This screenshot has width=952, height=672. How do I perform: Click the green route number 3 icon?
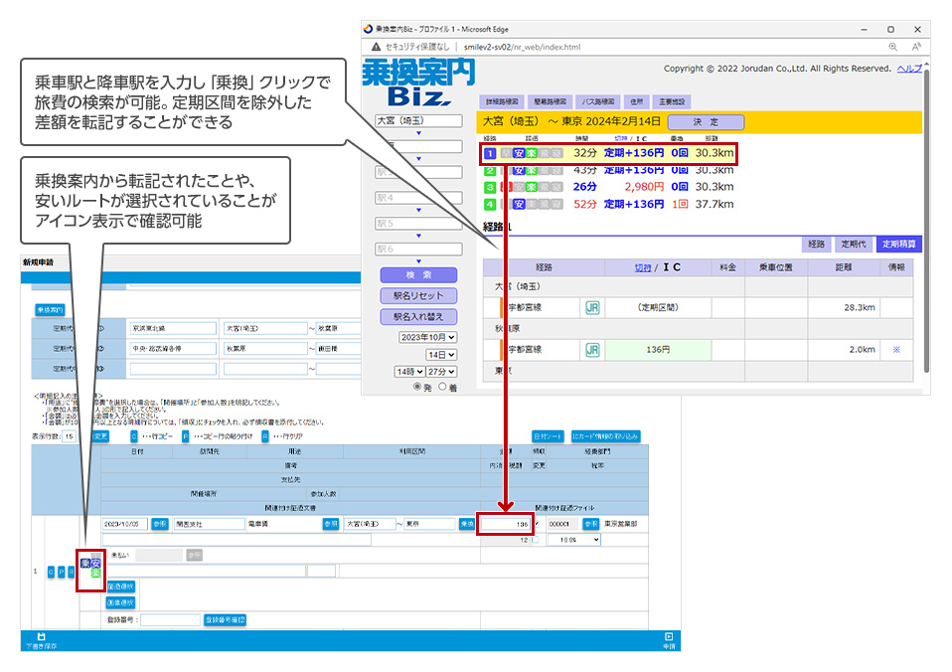(489, 187)
